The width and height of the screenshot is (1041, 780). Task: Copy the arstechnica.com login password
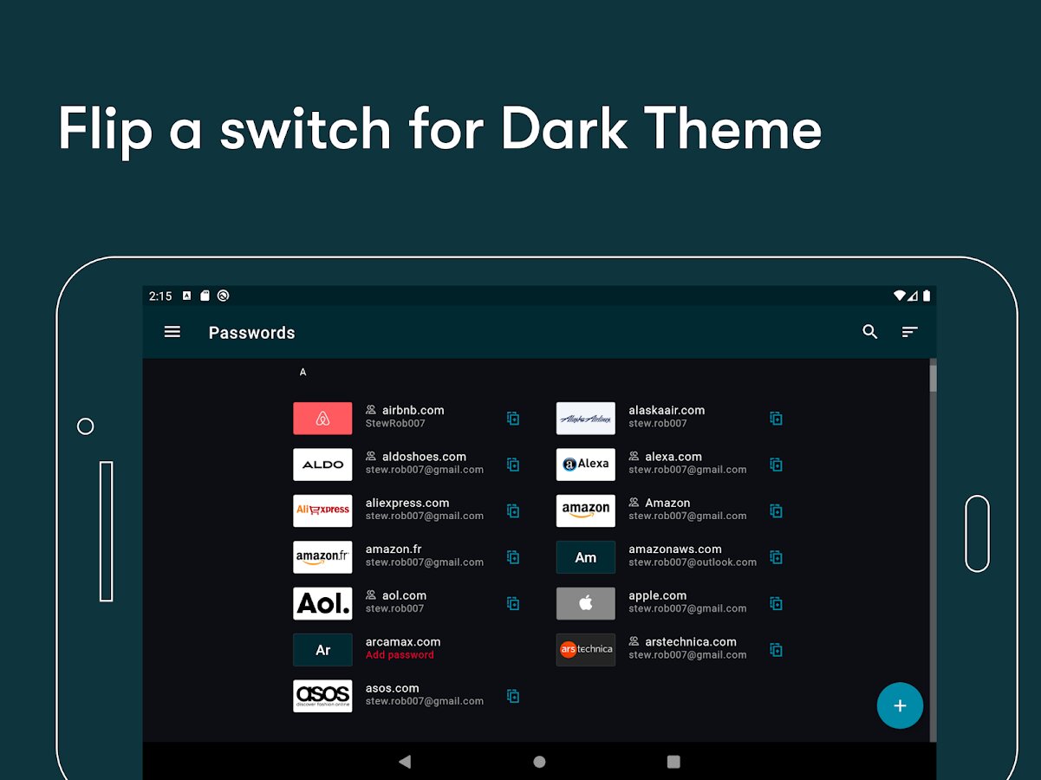[x=777, y=649]
